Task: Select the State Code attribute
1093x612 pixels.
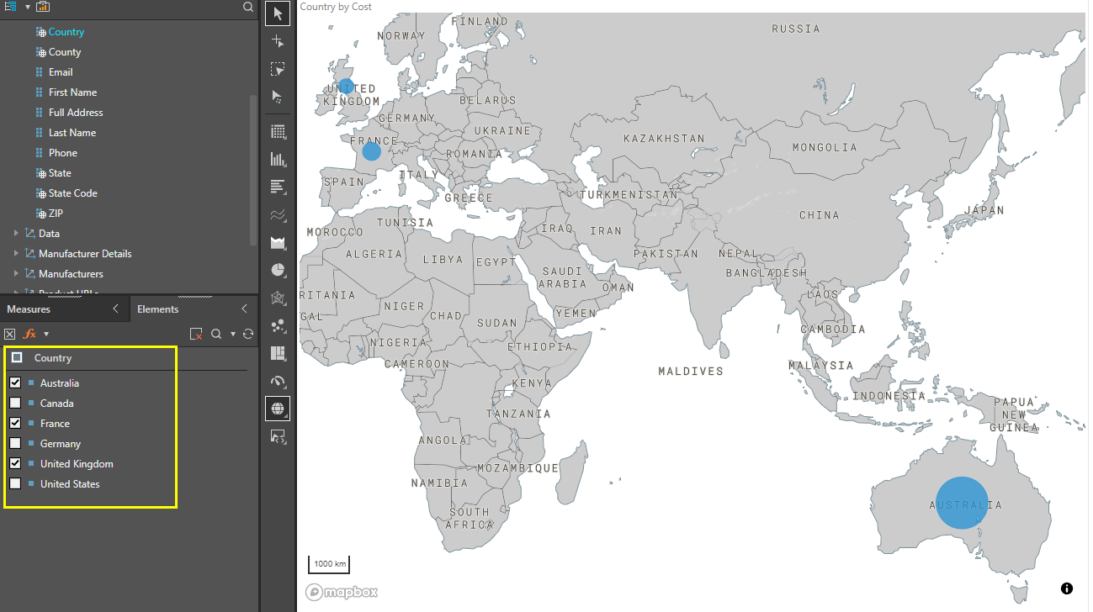Action: click(72, 193)
